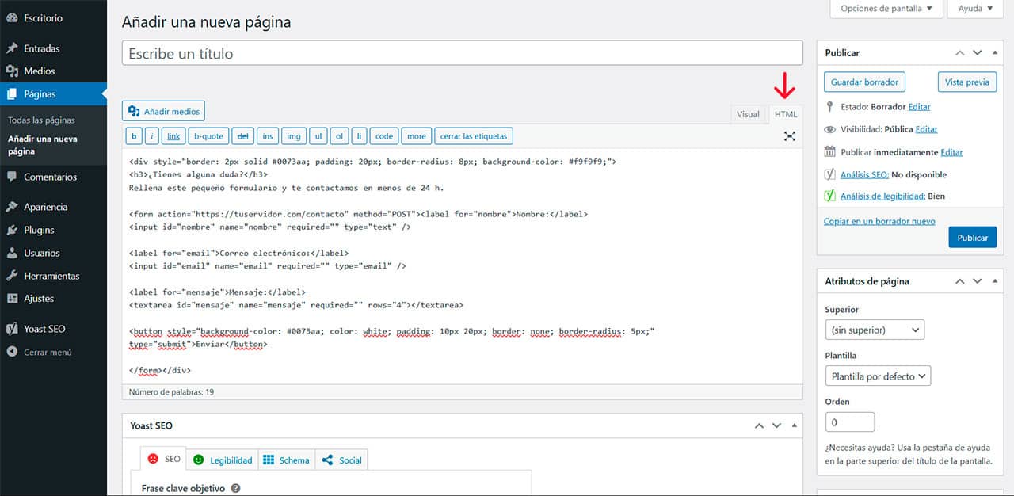Click Vista previa button
The width and height of the screenshot is (1014, 496).
coord(967,82)
